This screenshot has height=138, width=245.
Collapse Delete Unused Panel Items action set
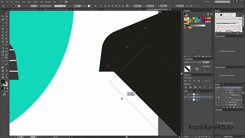(224, 88)
